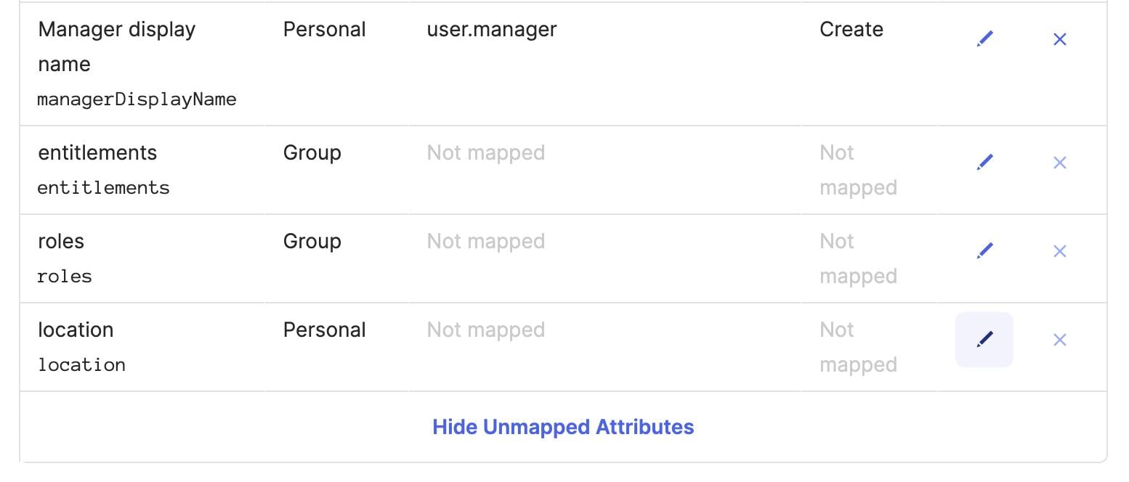Click Not mapped source value for roles
This screenshot has width=1129, height=482.
pos(486,242)
